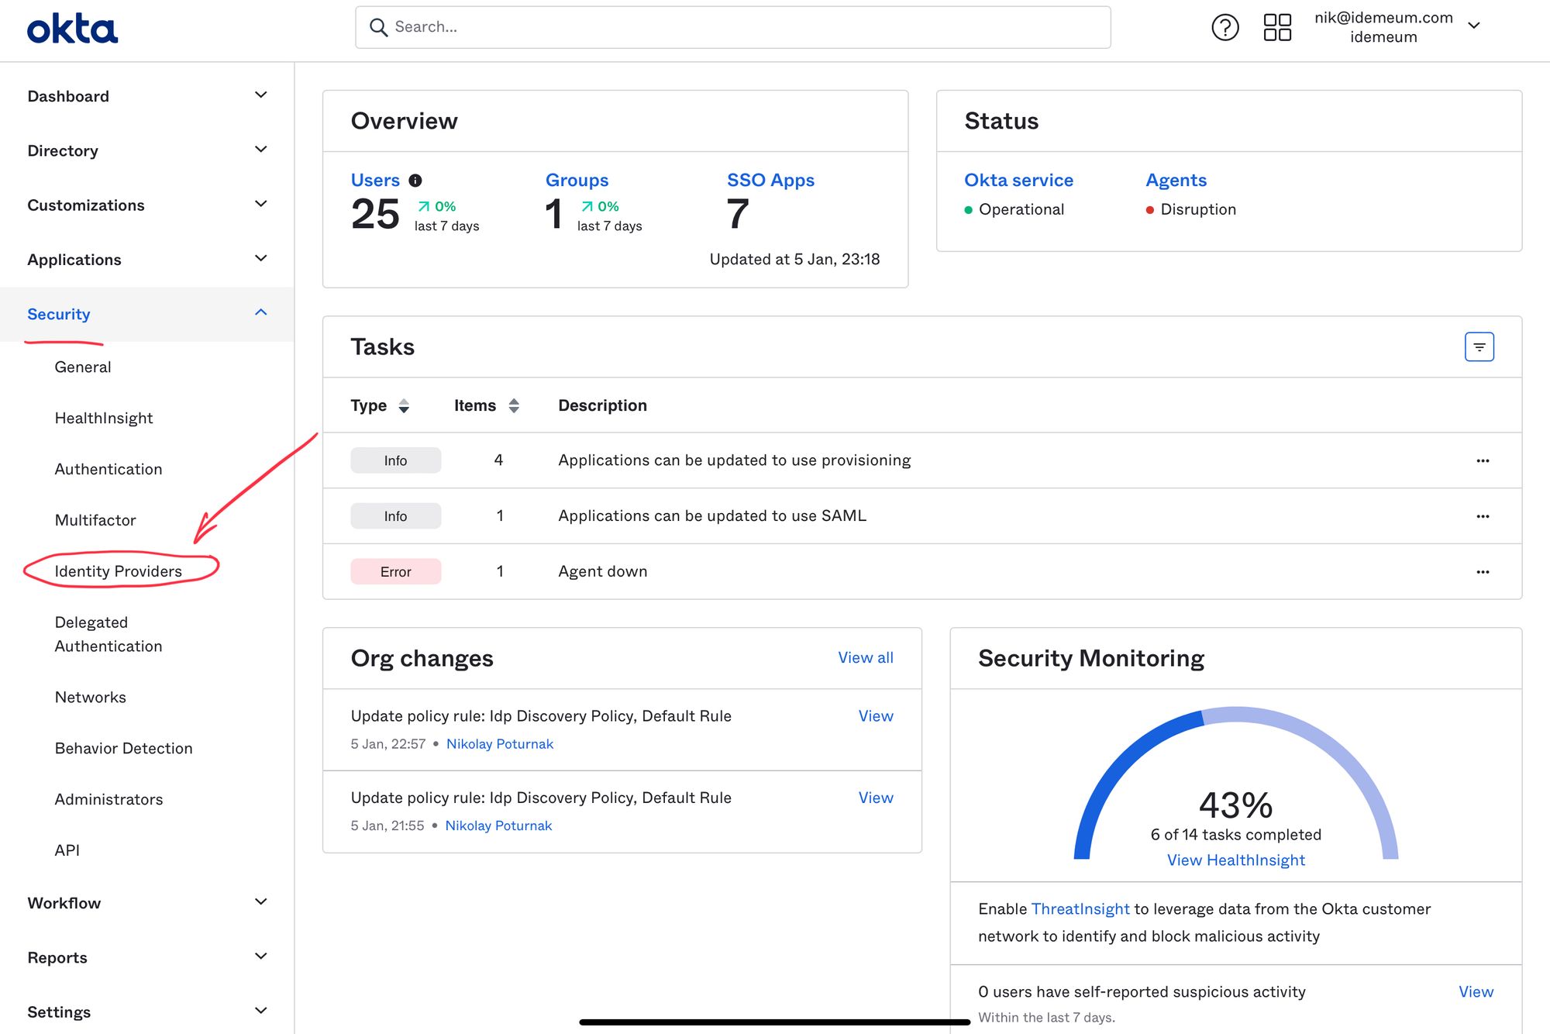Image resolution: width=1550 pixels, height=1034 pixels.
Task: Click 'Updated at 5 Jan, 23:18' text
Action: click(x=794, y=260)
